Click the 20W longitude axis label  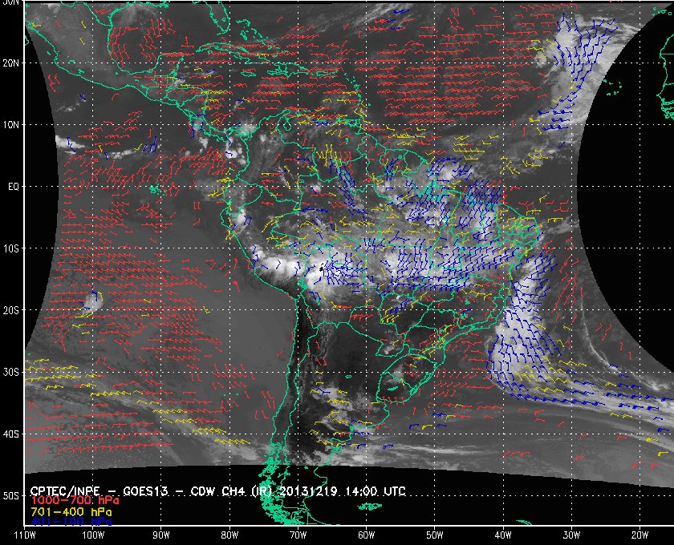[x=639, y=535]
